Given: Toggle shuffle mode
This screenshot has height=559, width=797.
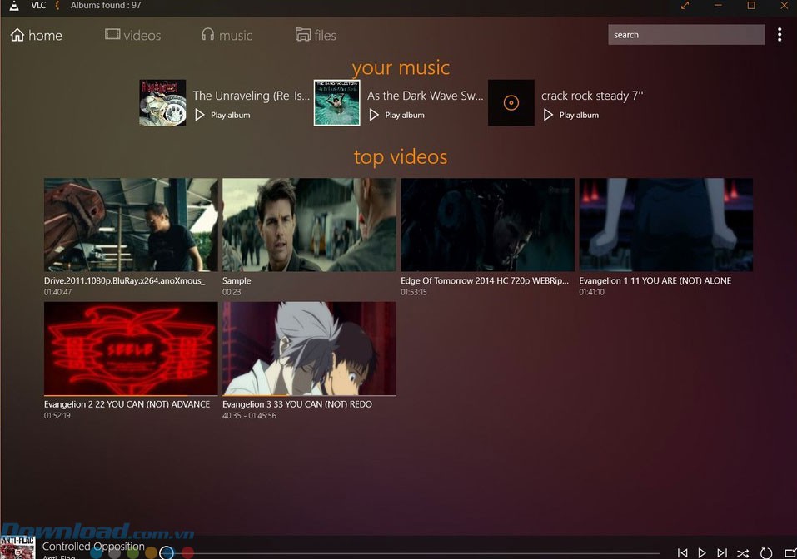Looking at the screenshot, I should coord(743,552).
